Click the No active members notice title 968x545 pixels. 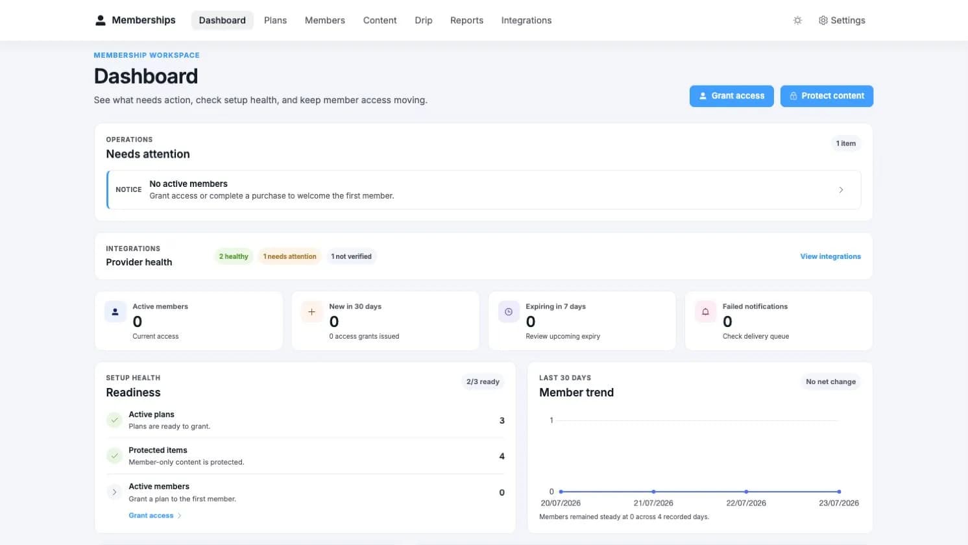click(x=188, y=184)
